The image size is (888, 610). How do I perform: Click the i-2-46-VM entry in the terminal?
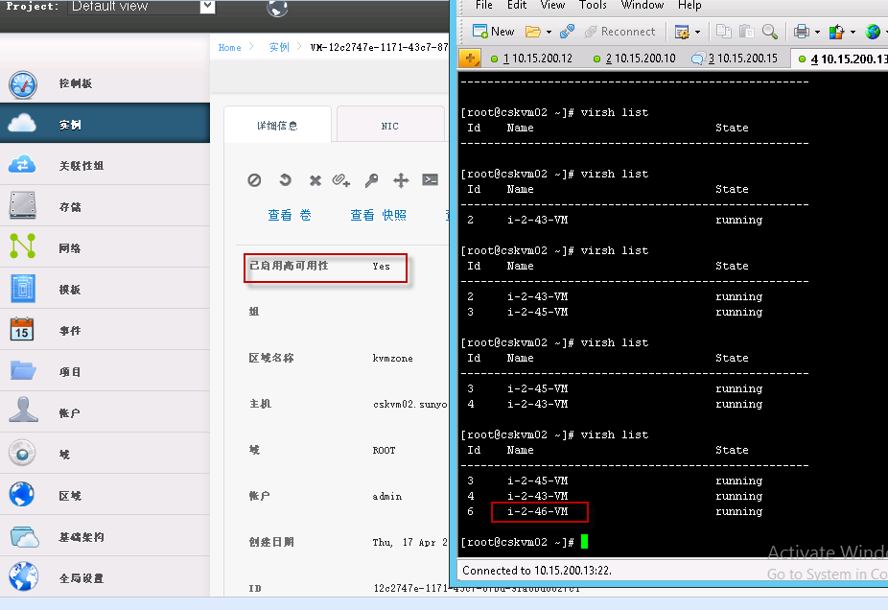coord(537,511)
